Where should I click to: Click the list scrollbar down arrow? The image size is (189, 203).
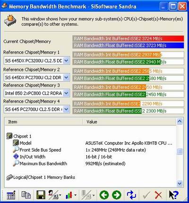[x=180, y=184]
